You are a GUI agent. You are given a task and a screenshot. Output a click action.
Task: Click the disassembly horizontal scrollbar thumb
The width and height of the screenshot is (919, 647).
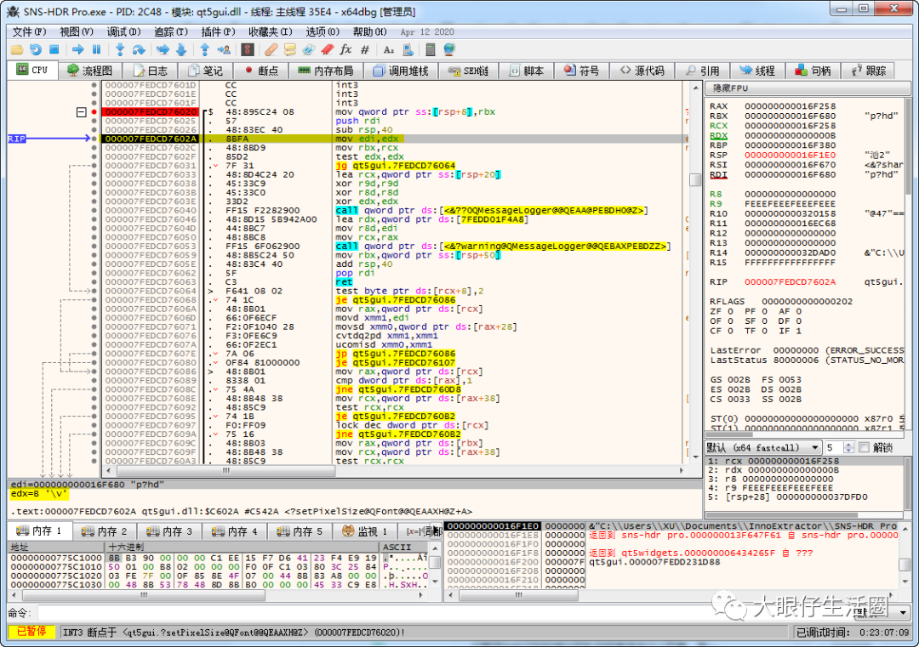pyautogui.click(x=225, y=471)
